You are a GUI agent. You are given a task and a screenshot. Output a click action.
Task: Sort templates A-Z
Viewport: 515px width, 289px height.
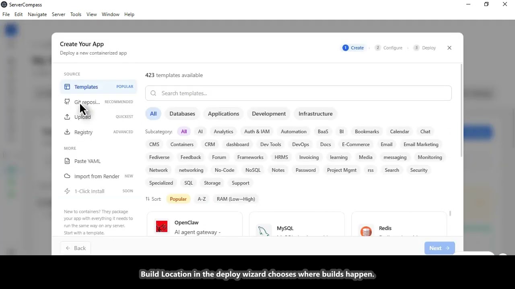click(202, 199)
